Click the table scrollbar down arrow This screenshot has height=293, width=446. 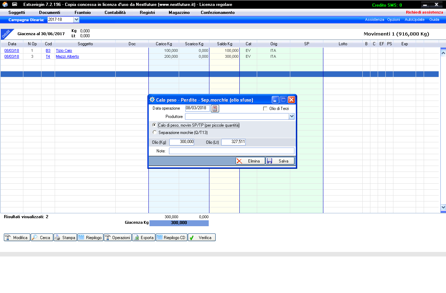[443, 207]
